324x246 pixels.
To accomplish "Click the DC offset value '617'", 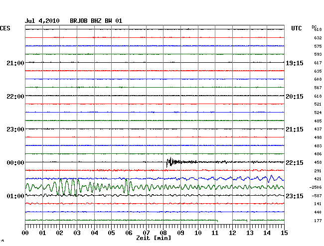I will [x=318, y=63].
